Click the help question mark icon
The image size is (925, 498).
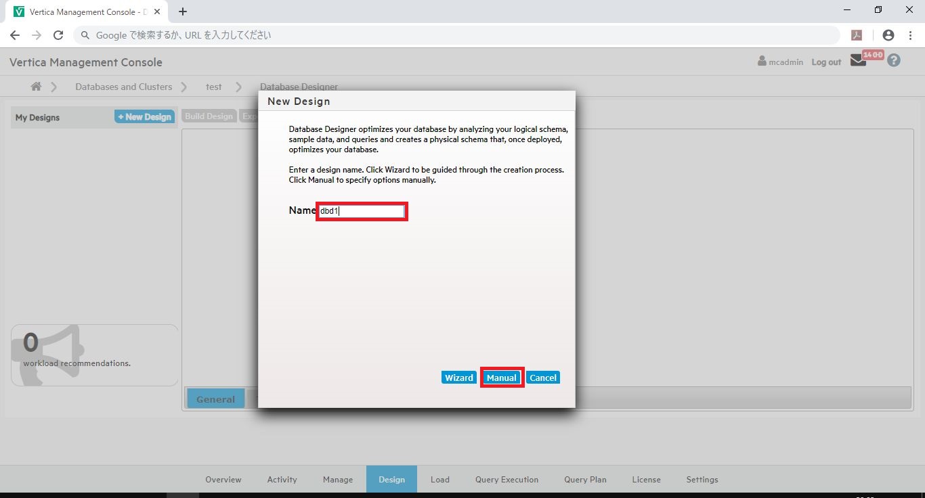click(x=894, y=60)
